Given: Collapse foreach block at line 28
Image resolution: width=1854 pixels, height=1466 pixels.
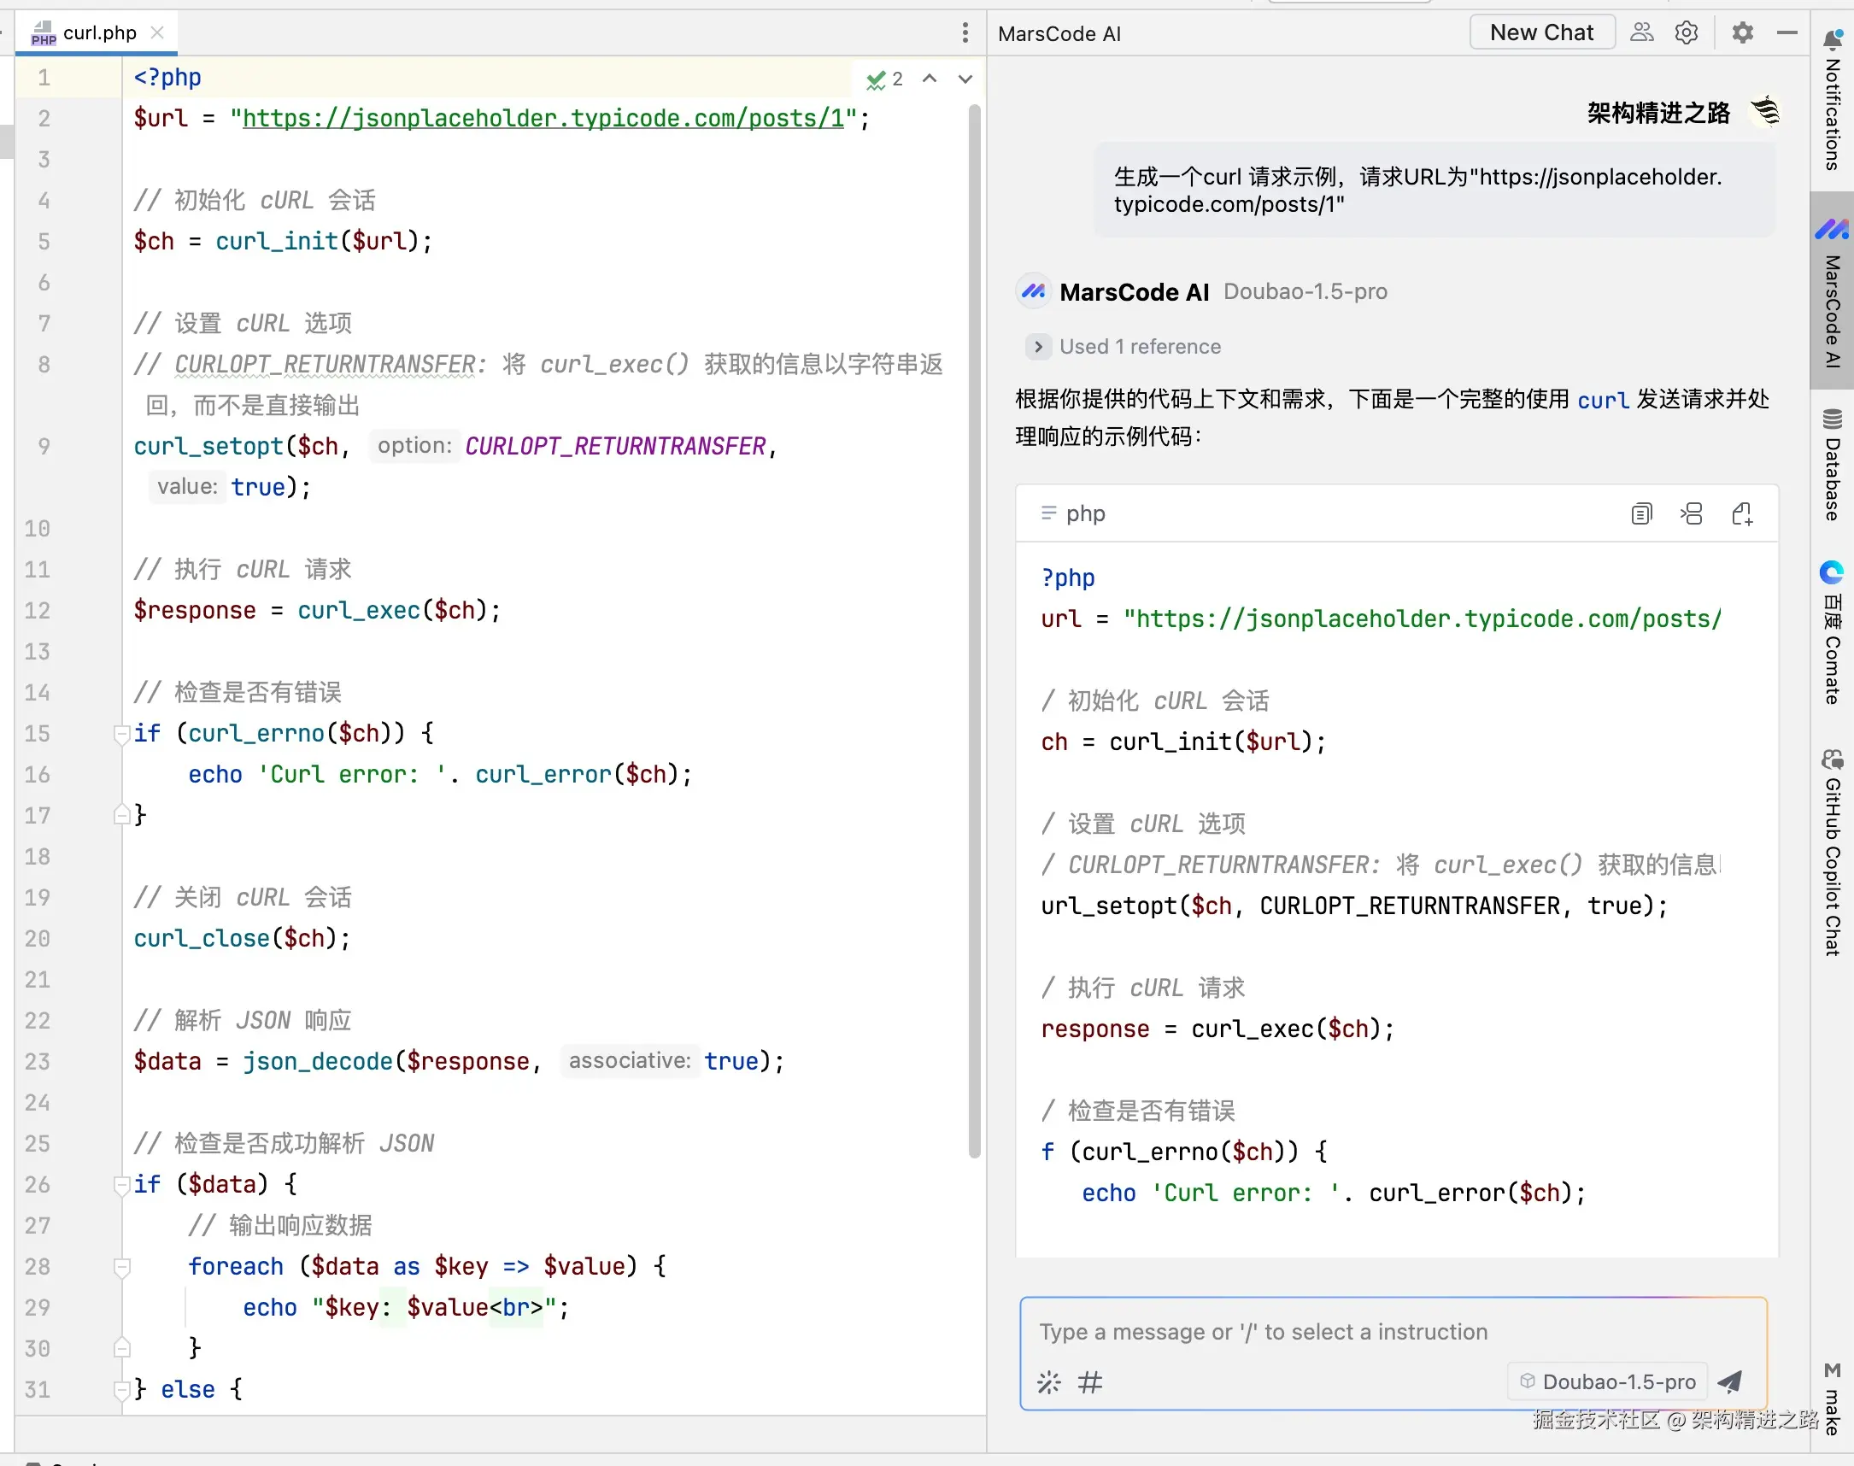Looking at the screenshot, I should click(x=121, y=1267).
